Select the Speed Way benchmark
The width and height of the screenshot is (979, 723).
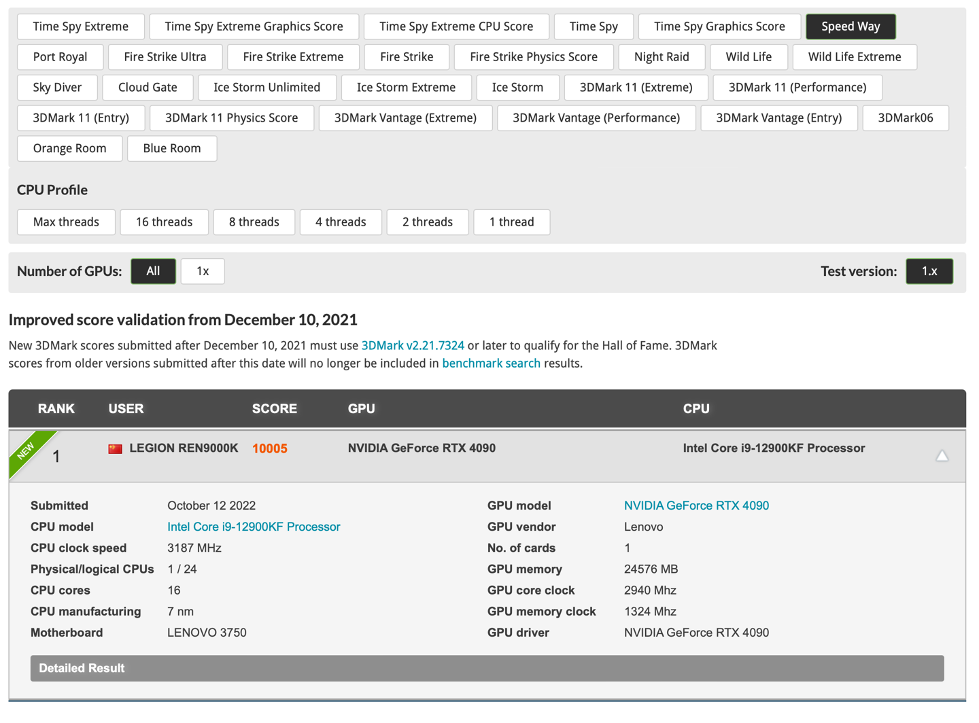tap(851, 27)
